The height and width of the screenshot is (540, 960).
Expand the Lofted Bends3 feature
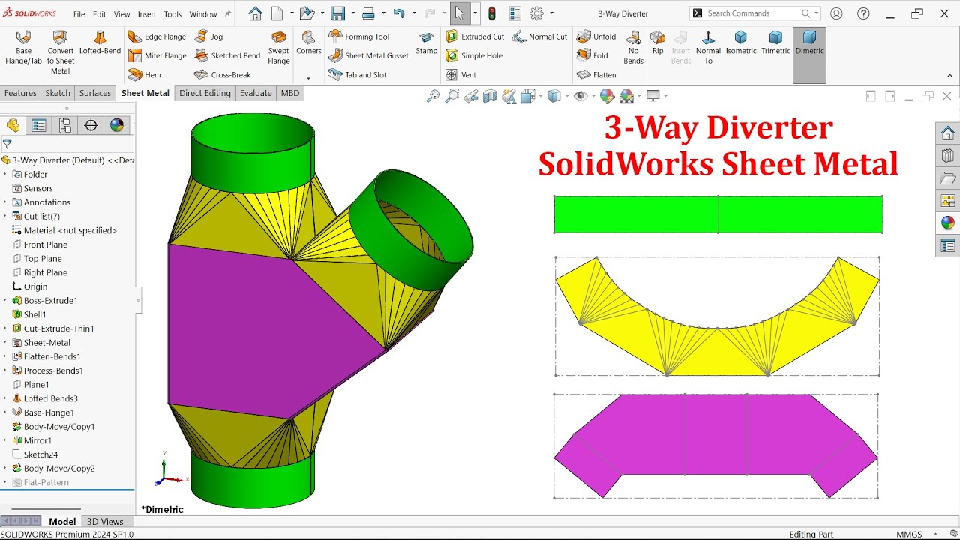4,398
